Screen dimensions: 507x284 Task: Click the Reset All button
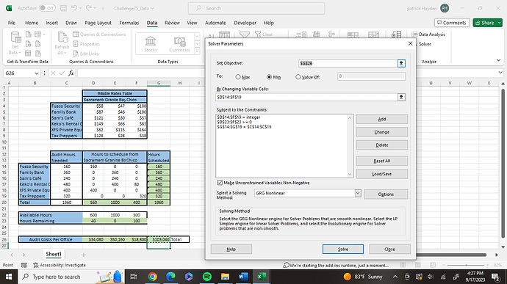coord(382,161)
